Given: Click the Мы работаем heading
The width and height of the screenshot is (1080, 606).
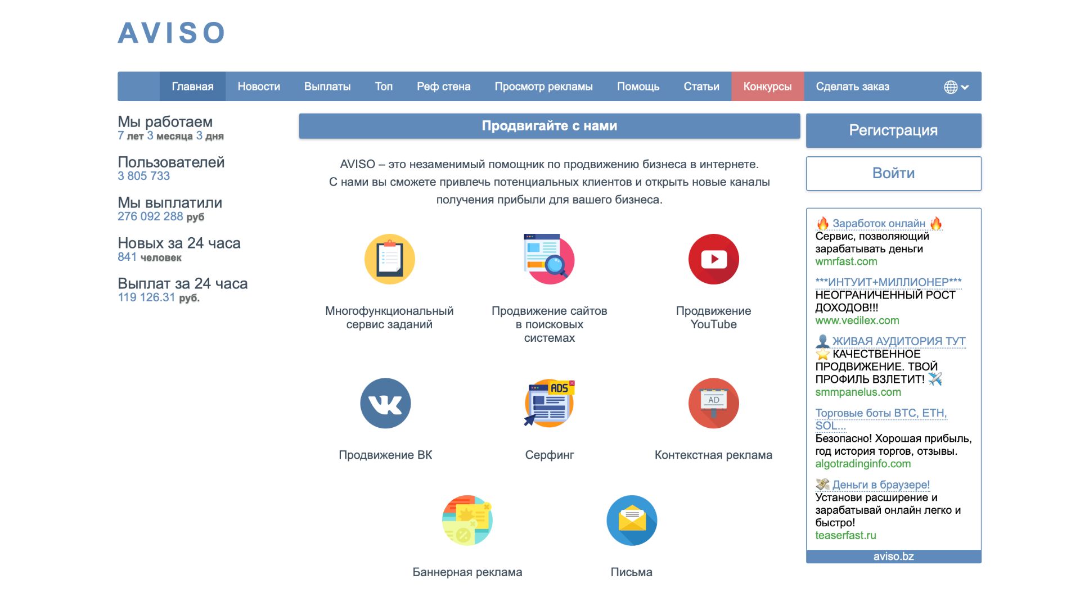Looking at the screenshot, I should click(165, 122).
